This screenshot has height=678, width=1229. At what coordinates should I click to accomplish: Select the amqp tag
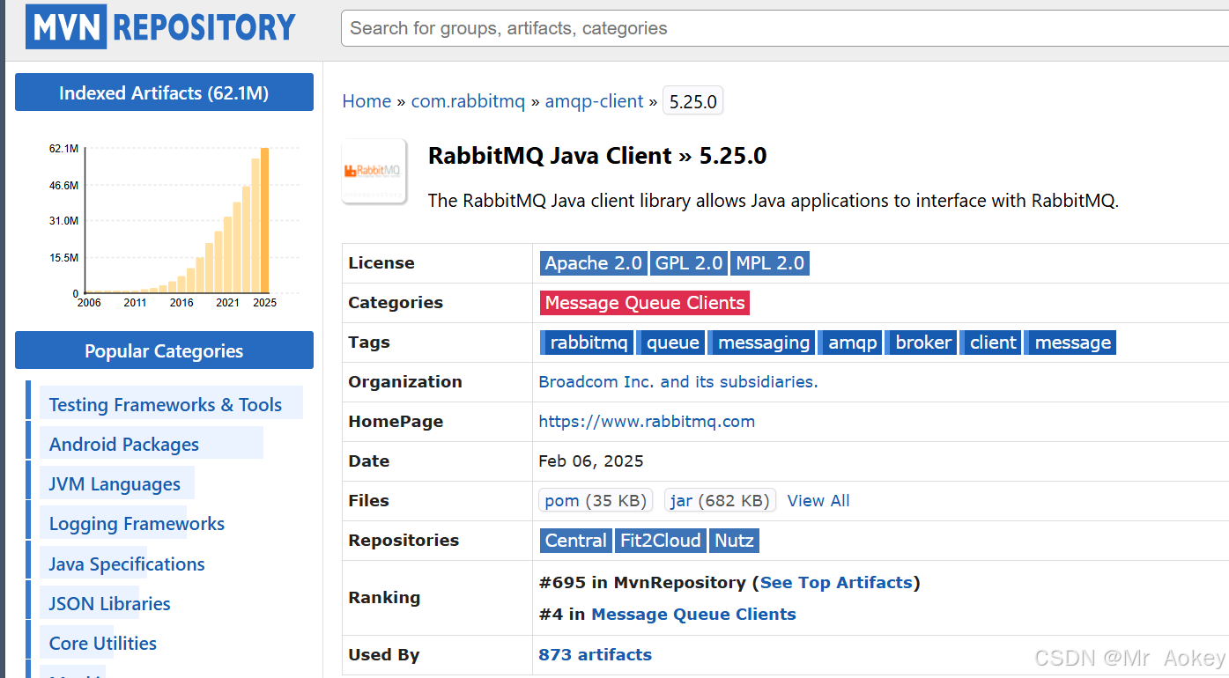coord(851,343)
